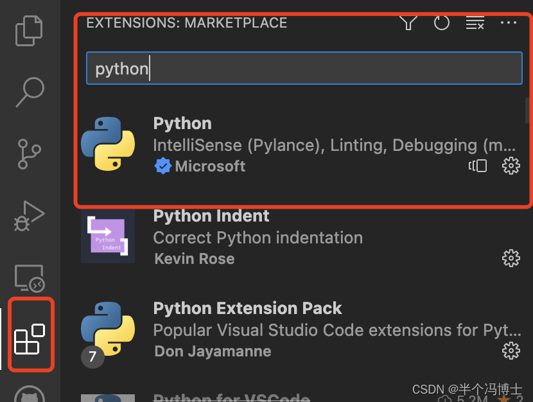Viewport: 533px width, 402px height.
Task: Click 'Popular Visual Studio Code extensions' description
Action: (337, 330)
